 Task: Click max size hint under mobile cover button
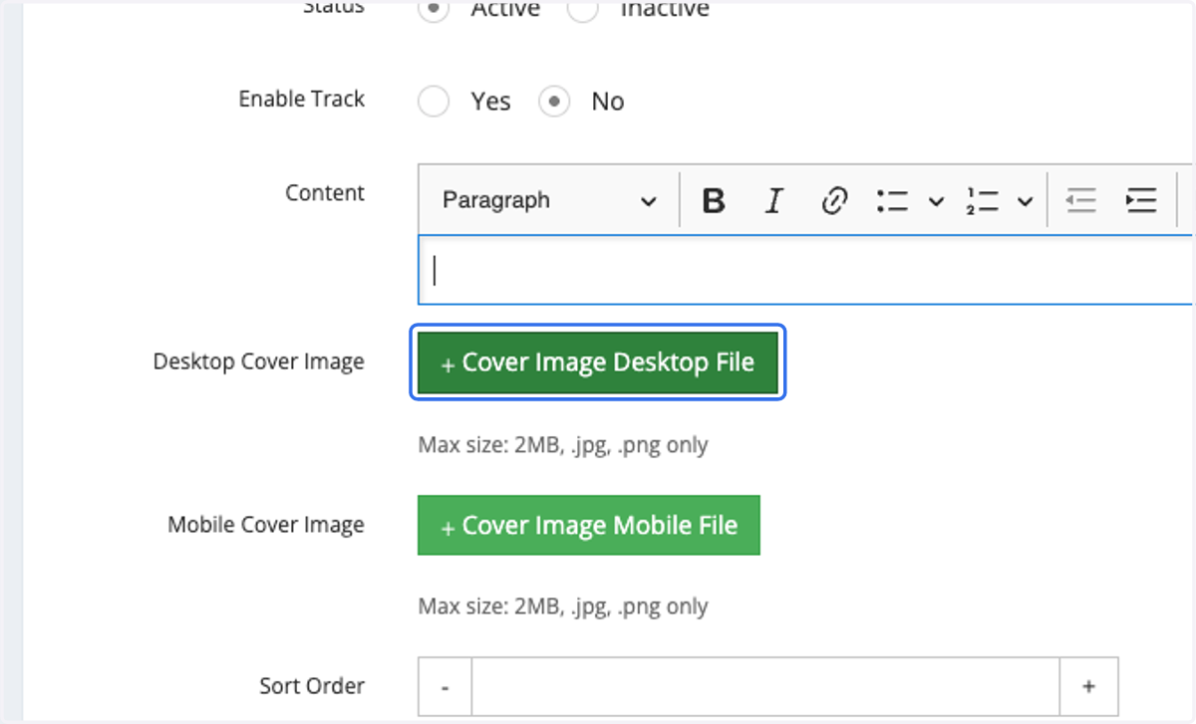(x=563, y=606)
